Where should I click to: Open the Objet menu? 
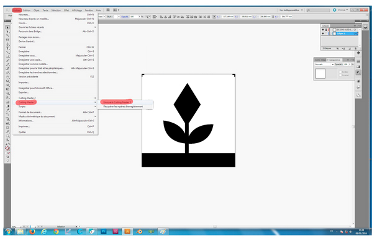[36, 11]
